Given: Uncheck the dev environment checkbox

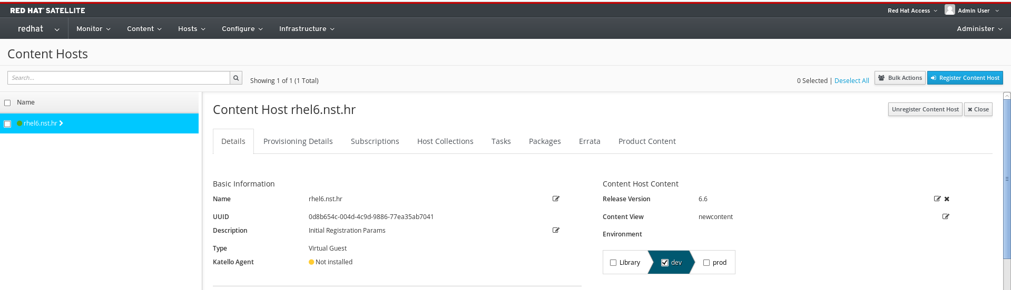Looking at the screenshot, I should point(665,263).
